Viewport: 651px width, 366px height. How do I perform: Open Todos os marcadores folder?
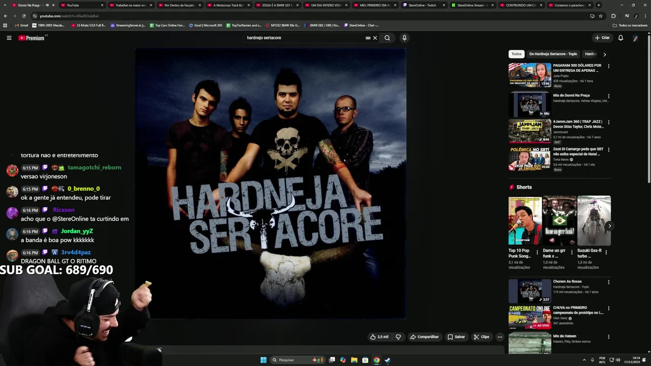630,25
